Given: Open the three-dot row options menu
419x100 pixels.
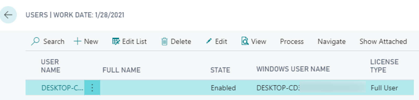Looking at the screenshot, I should click(92, 88).
